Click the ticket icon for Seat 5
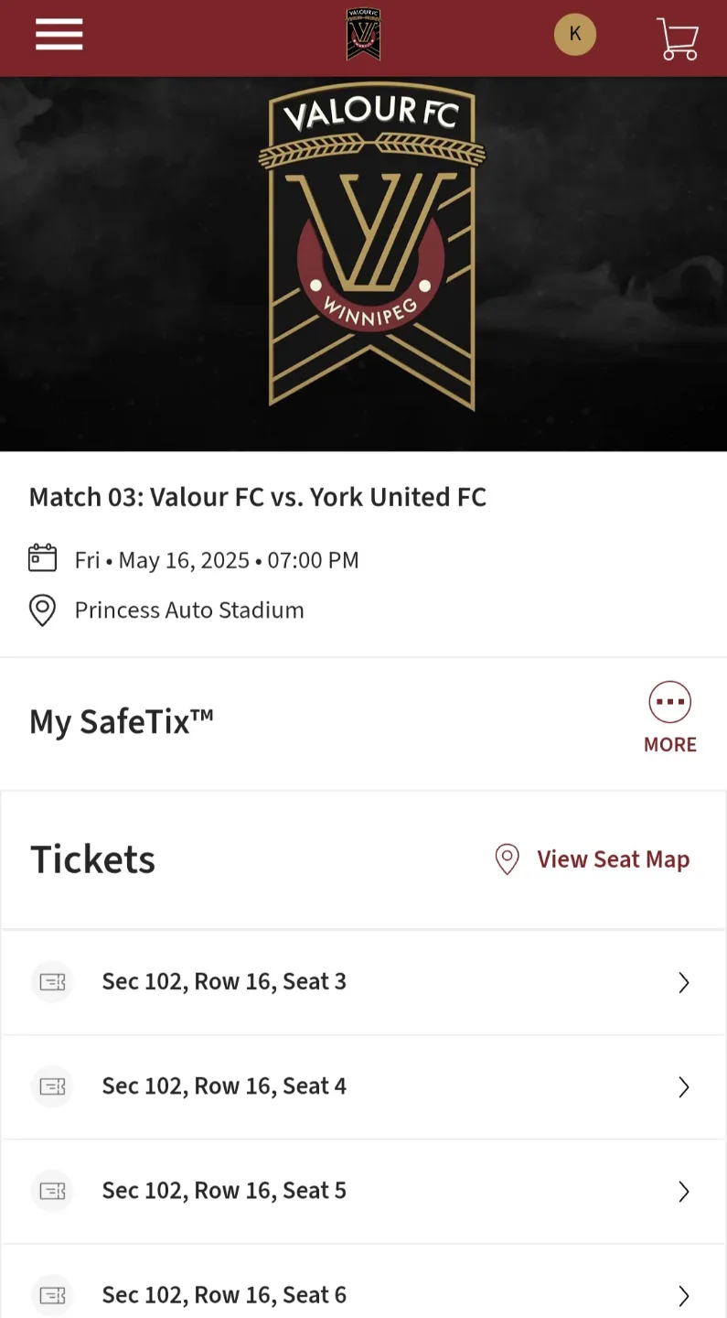The height and width of the screenshot is (1318, 727). tap(52, 1191)
